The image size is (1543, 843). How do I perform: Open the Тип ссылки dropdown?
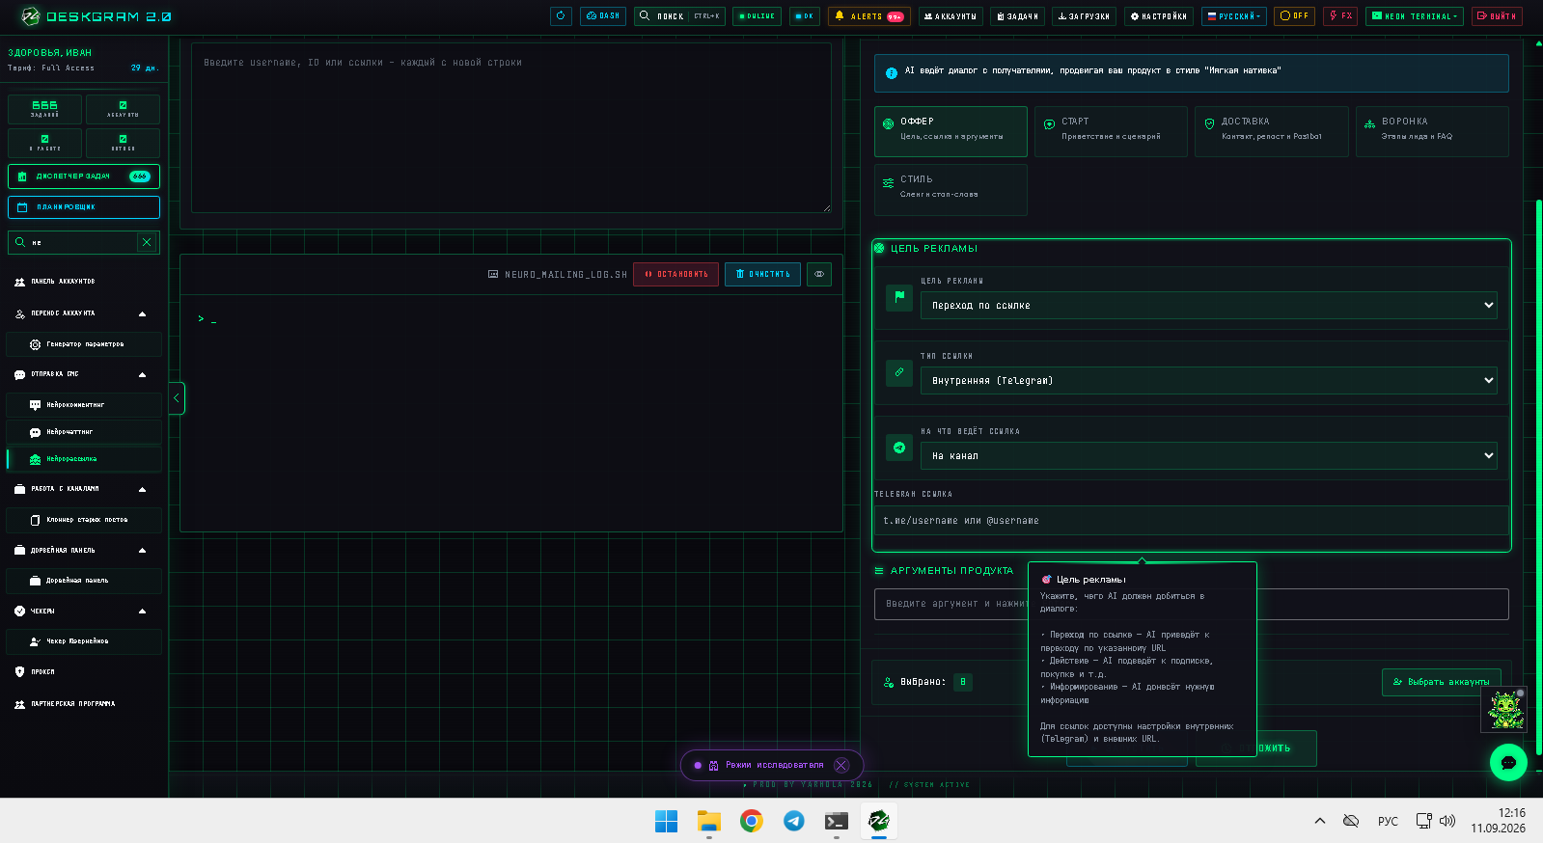1209,381
